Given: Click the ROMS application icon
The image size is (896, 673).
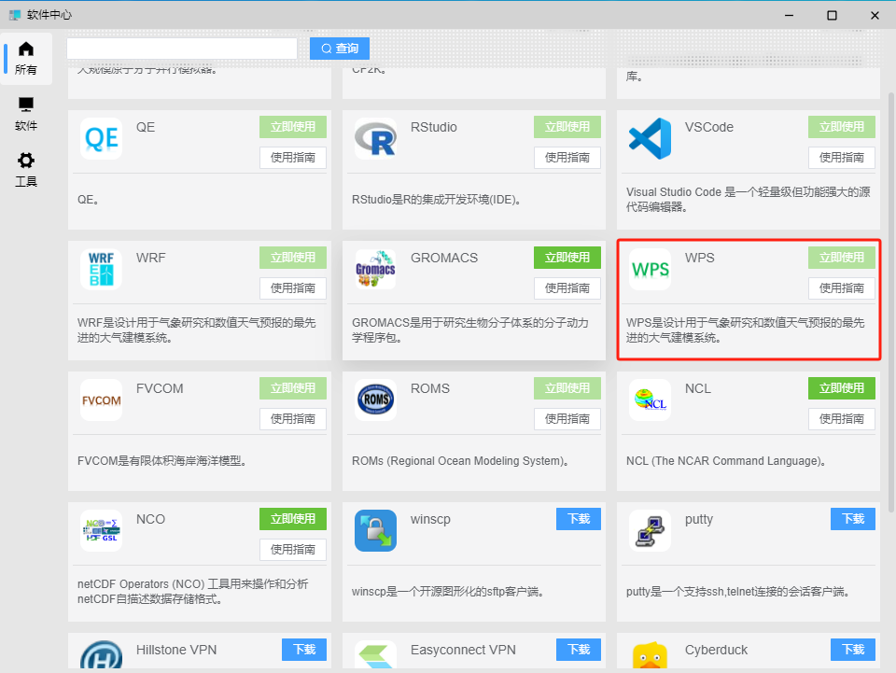Looking at the screenshot, I should coord(375,400).
